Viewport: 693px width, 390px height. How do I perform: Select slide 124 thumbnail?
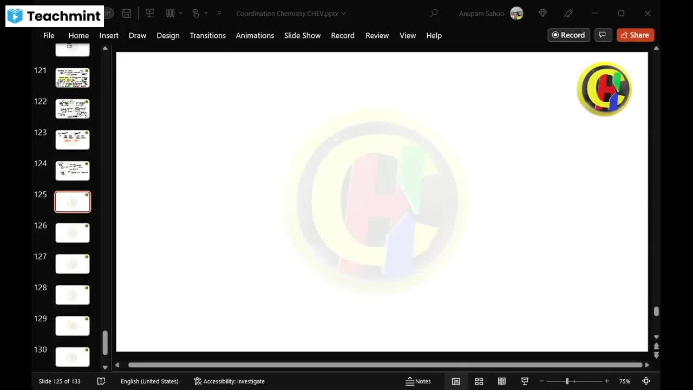pyautogui.click(x=73, y=171)
